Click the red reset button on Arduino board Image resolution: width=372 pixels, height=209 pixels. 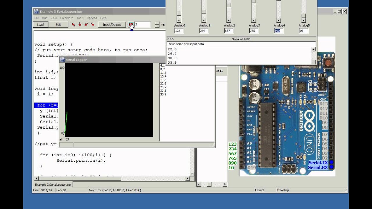(329, 62)
